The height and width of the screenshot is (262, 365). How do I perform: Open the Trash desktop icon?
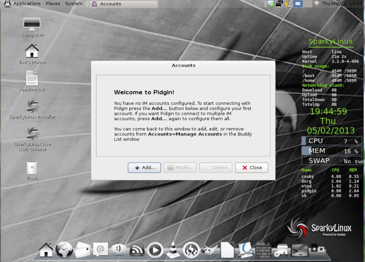[32, 171]
